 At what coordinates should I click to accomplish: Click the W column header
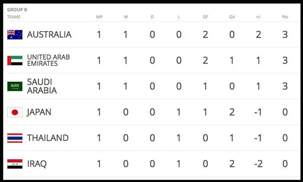point(126,17)
